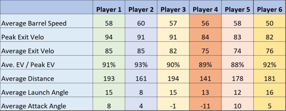
Task: Click Player 2's Average Launch Angle value 8
Action: (x=141, y=92)
